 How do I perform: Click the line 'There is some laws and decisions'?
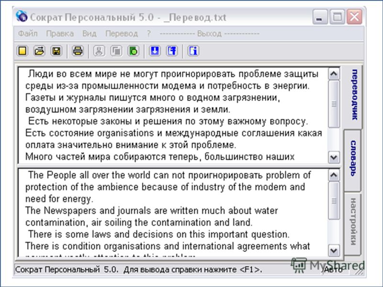(159, 234)
